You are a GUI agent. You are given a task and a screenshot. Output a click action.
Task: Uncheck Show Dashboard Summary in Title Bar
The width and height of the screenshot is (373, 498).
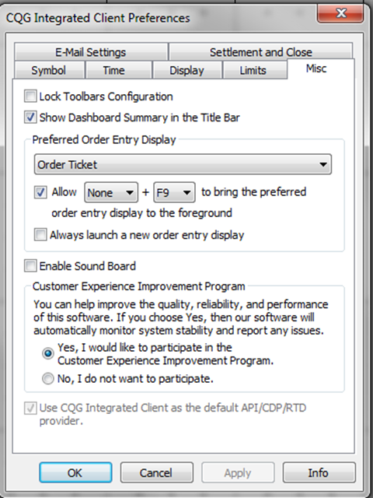coord(30,117)
